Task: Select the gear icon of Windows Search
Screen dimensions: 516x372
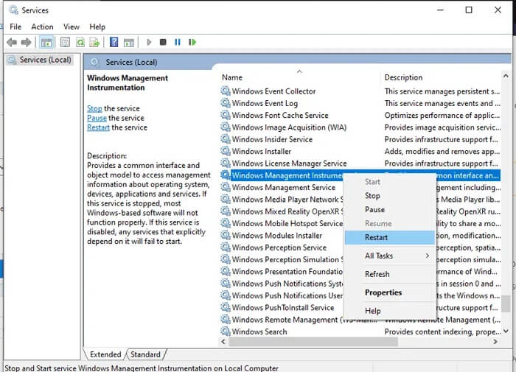Action: 226,331
